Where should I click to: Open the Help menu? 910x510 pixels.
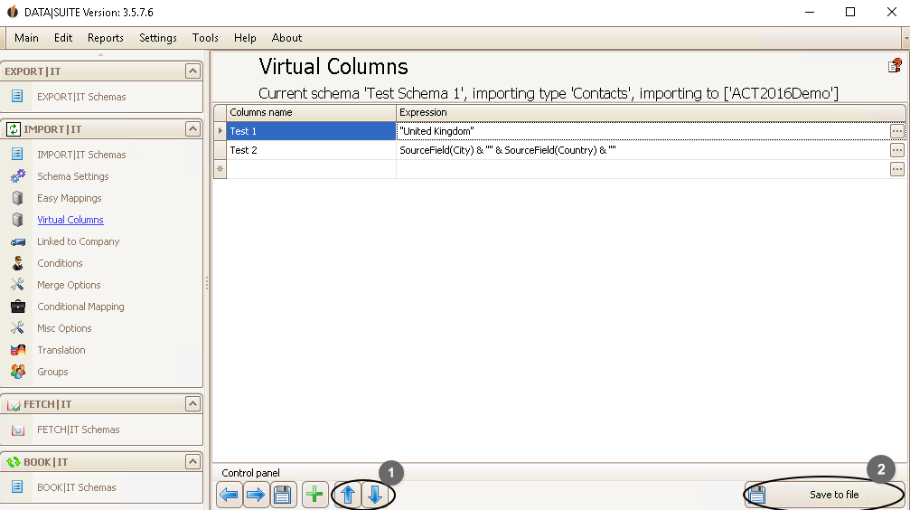[x=245, y=38]
